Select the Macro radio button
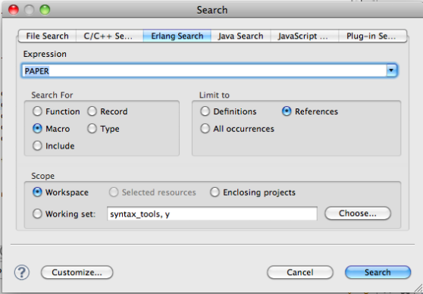This screenshot has width=423, height=294. point(37,129)
